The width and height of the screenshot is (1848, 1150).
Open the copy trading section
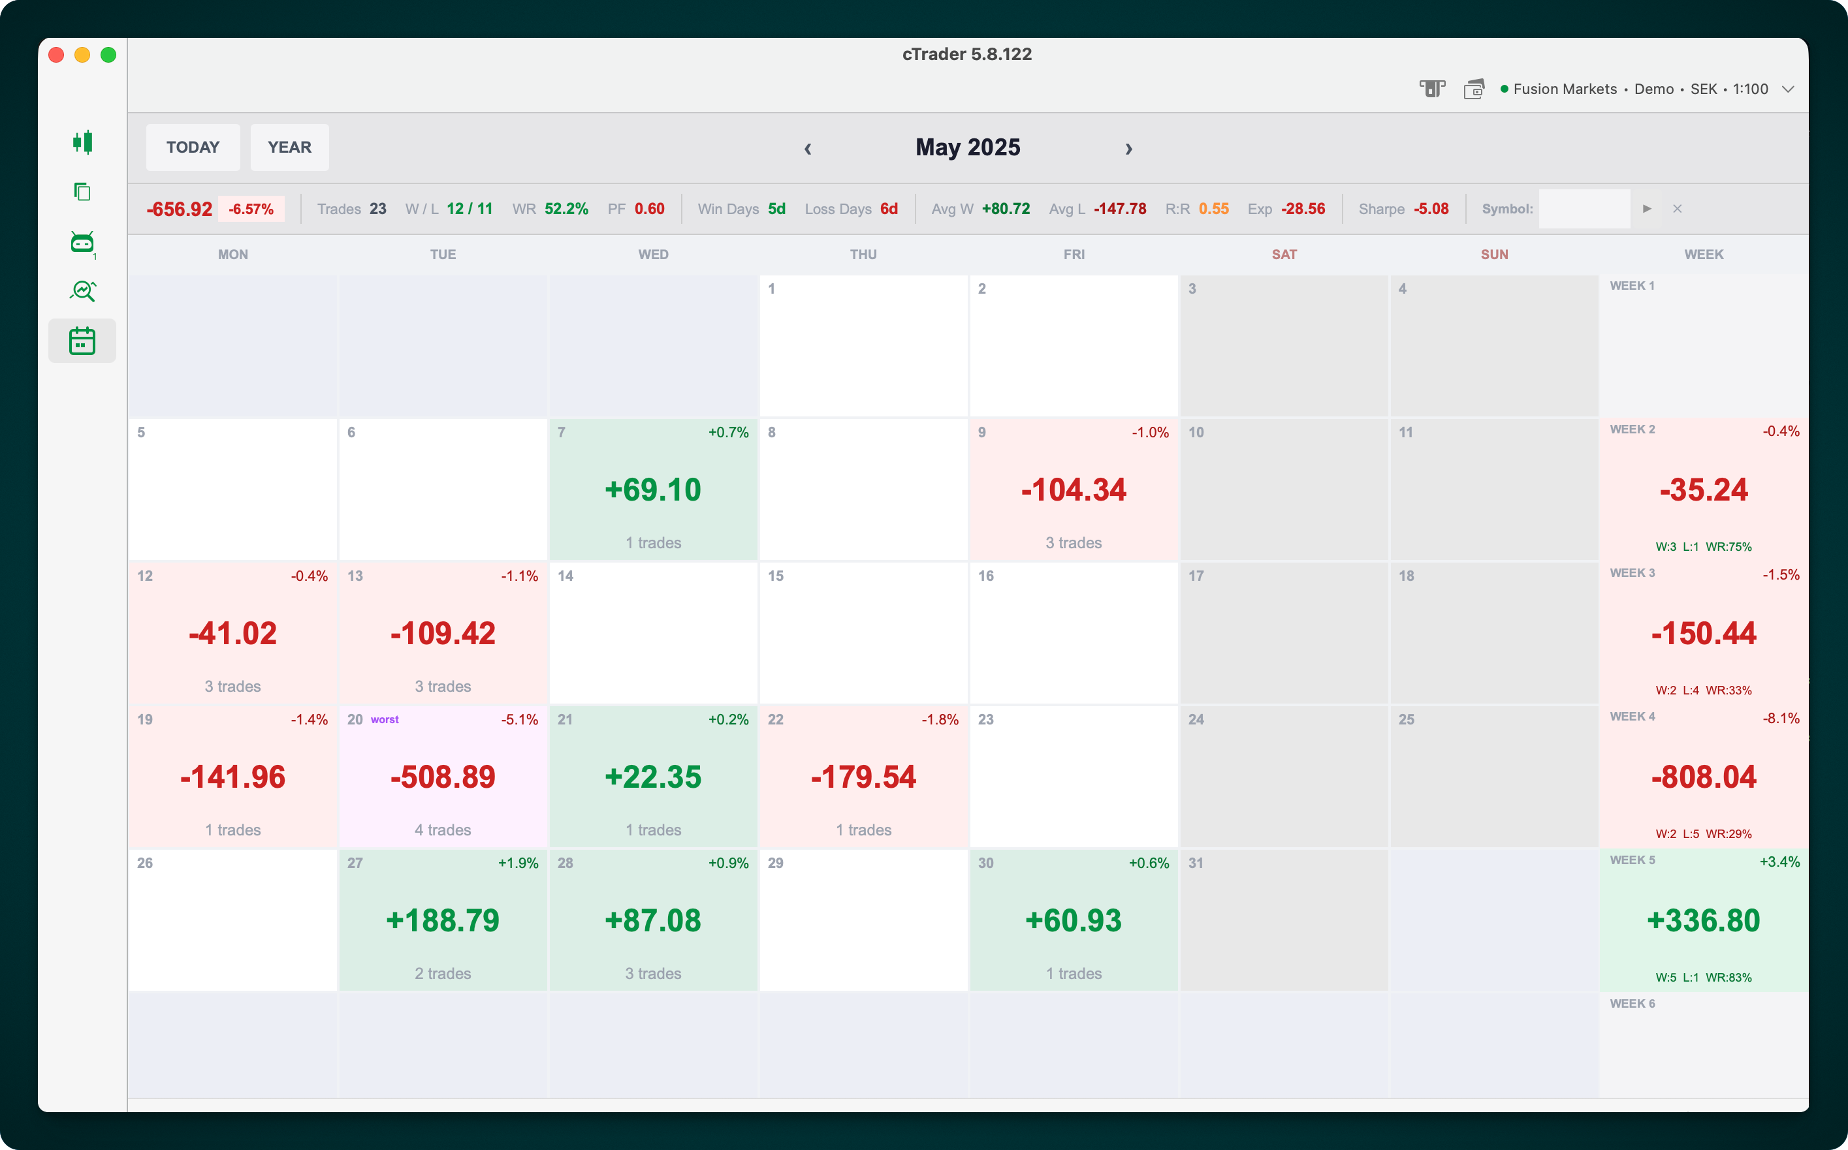(84, 193)
